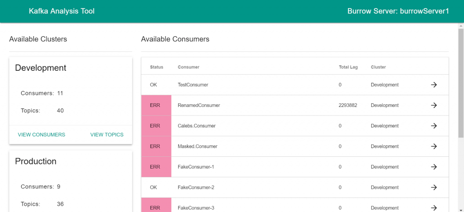Select the Production cluster card title
The width and height of the screenshot is (464, 212).
coord(35,161)
